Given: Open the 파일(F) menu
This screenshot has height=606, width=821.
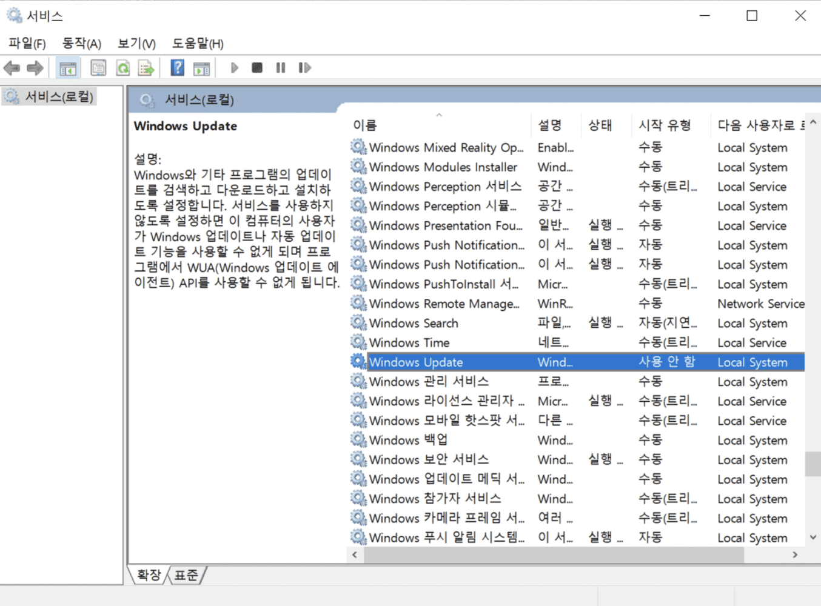Looking at the screenshot, I should pyautogui.click(x=27, y=44).
